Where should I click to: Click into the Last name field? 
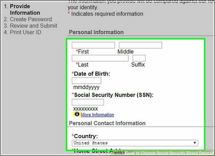click(100, 58)
